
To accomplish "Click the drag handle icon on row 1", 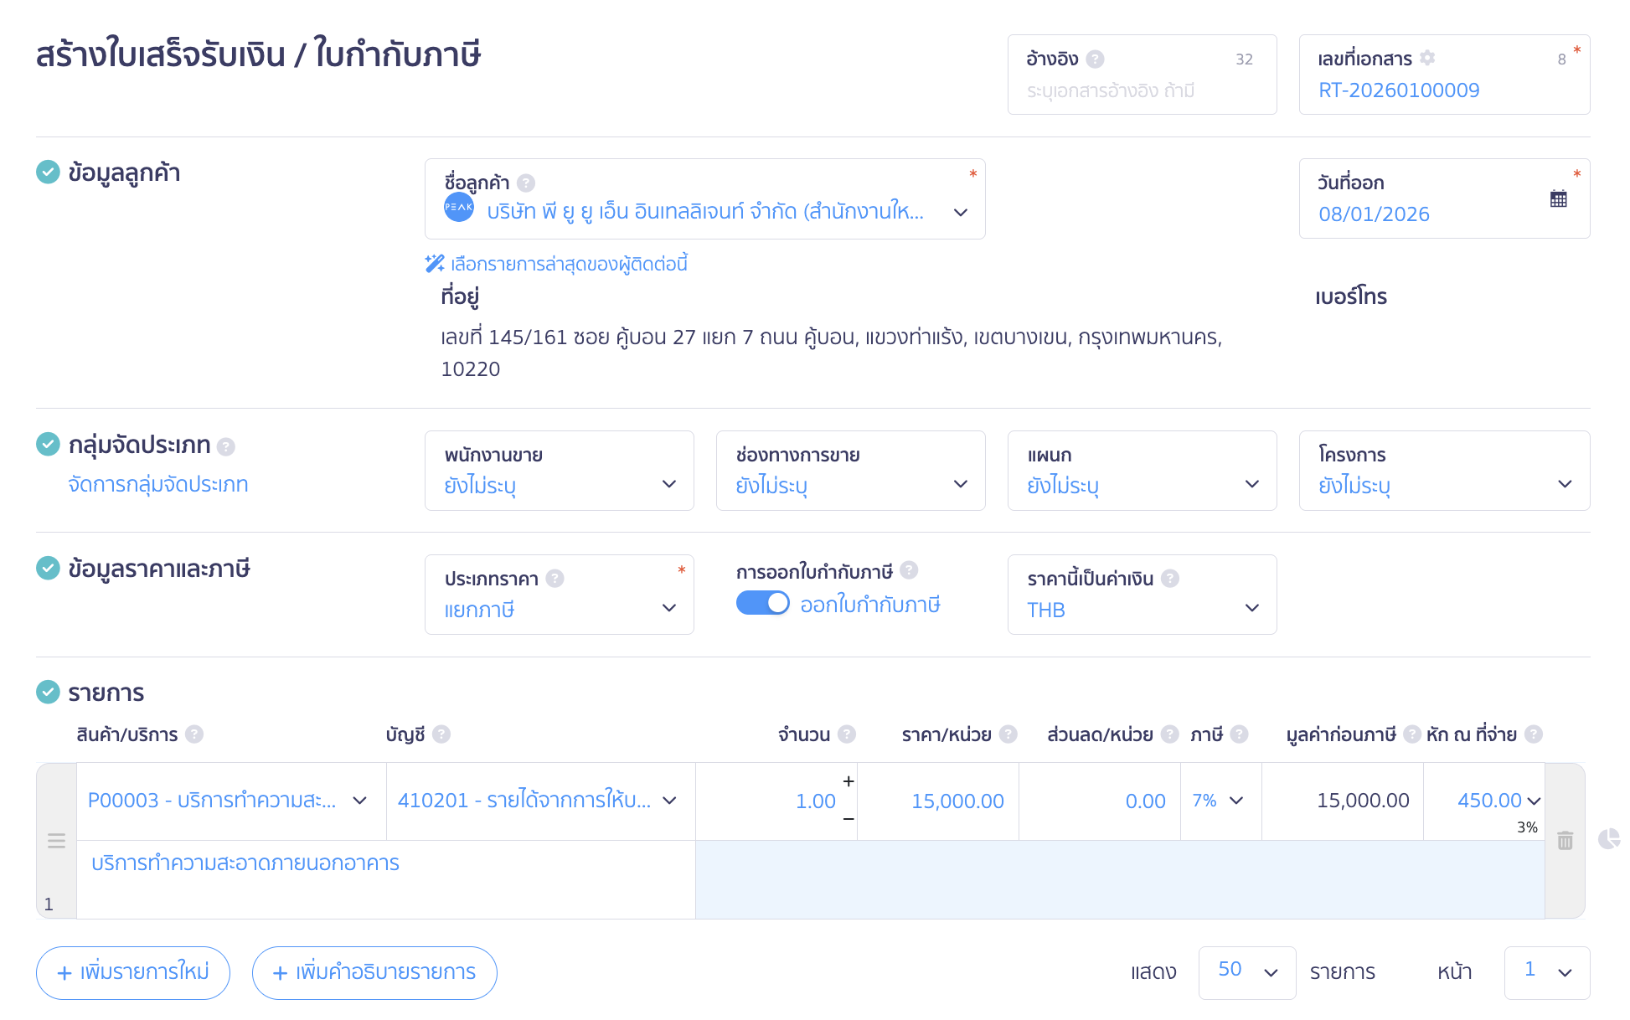I will tap(56, 841).
